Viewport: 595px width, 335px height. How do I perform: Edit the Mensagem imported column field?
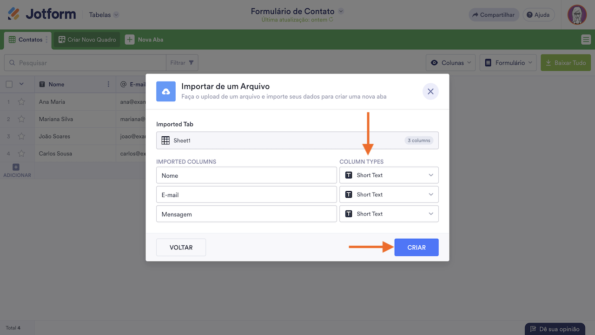coord(246,214)
